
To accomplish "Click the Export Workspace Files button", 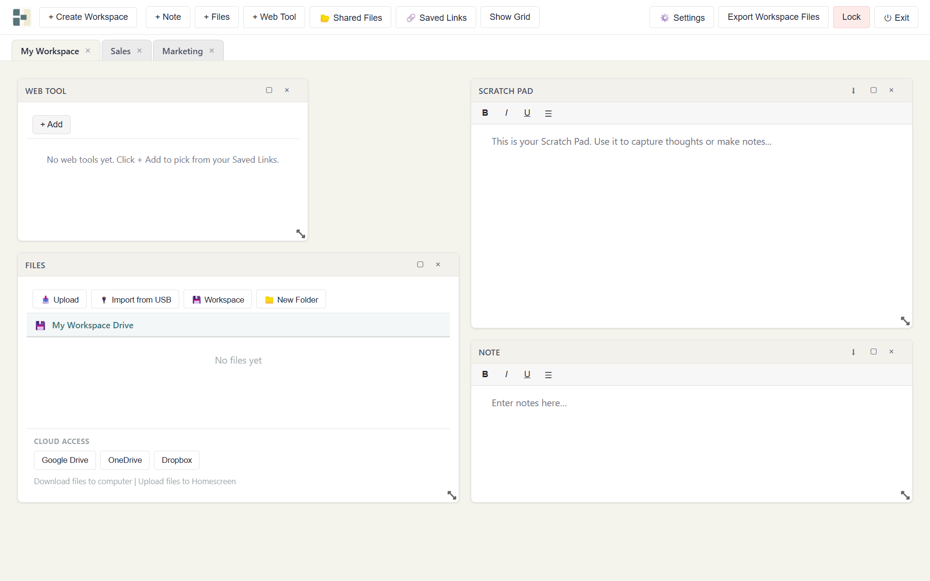I will pyautogui.click(x=773, y=17).
